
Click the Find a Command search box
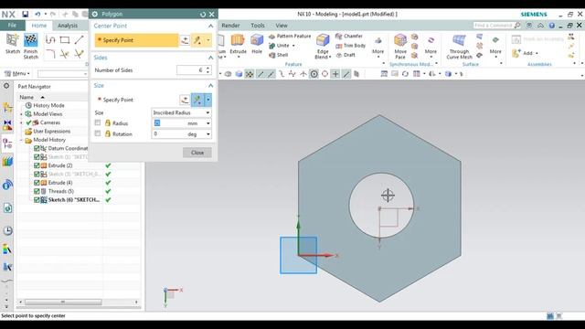(x=497, y=26)
